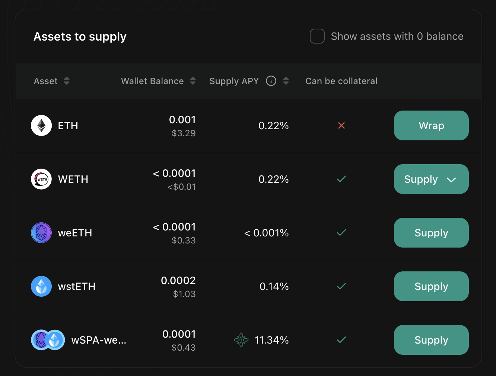Click the WETH token icon
496x376 pixels.
click(x=41, y=179)
